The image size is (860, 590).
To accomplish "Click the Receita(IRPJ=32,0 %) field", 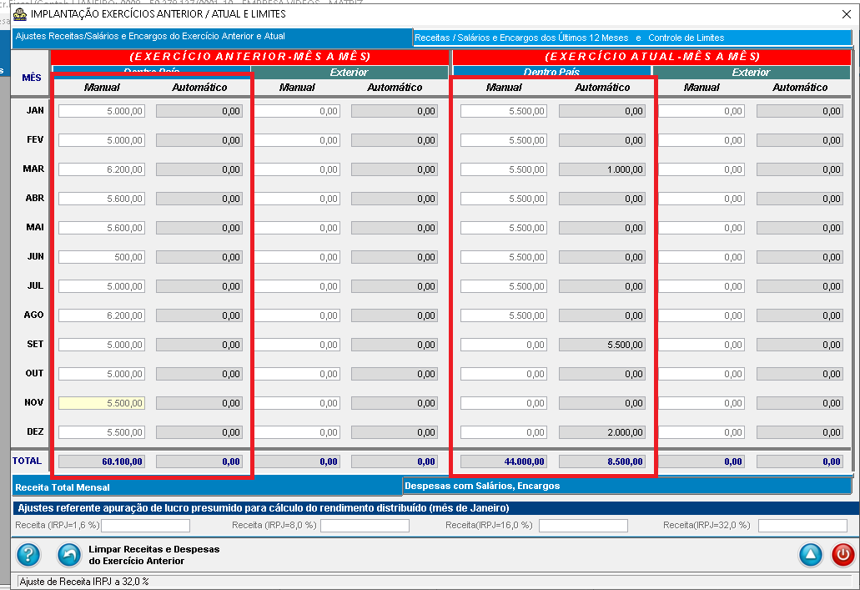I will (802, 525).
